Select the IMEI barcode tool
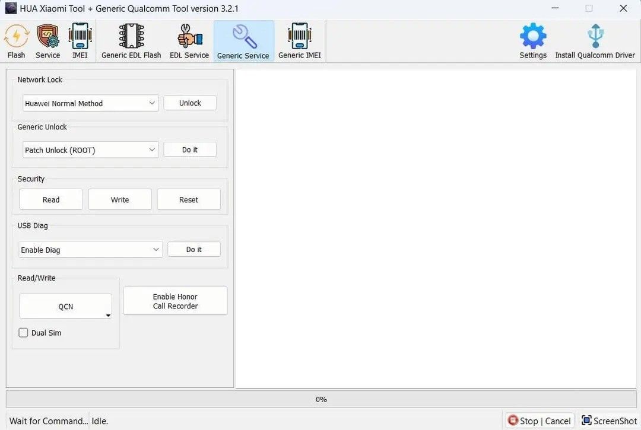This screenshot has height=430, width=641. click(80, 42)
